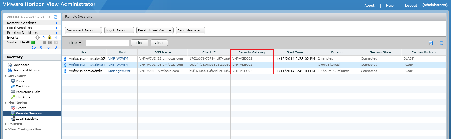This screenshot has height=139, width=451.
Task: Click into the Filter text input field
Action: click(107, 43)
